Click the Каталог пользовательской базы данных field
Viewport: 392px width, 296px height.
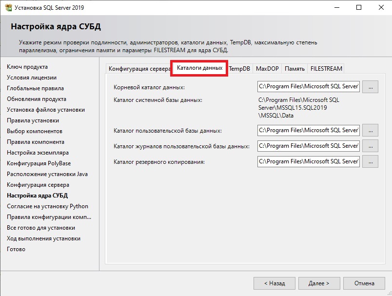pyautogui.click(x=309, y=130)
